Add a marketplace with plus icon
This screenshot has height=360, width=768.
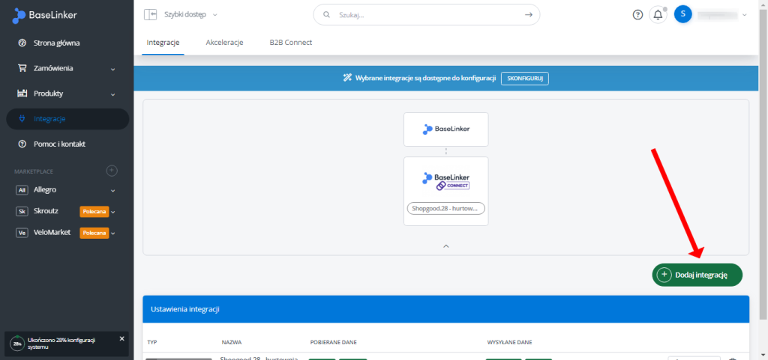pyautogui.click(x=112, y=171)
